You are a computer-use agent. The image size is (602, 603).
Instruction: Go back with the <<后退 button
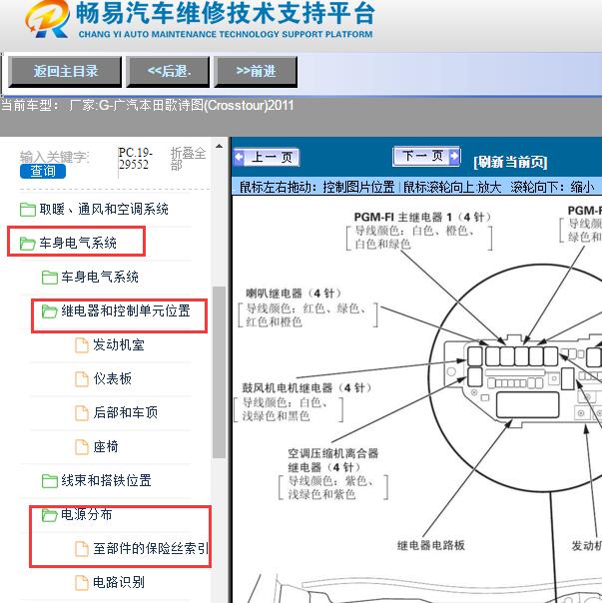point(168,71)
